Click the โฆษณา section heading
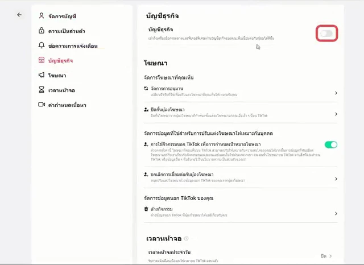This screenshot has width=364, height=265. click(155, 63)
